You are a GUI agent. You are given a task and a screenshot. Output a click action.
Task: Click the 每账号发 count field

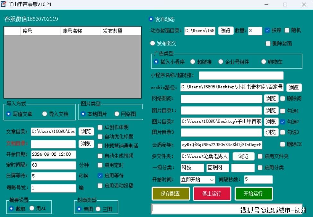pyautogui.click(x=54, y=188)
